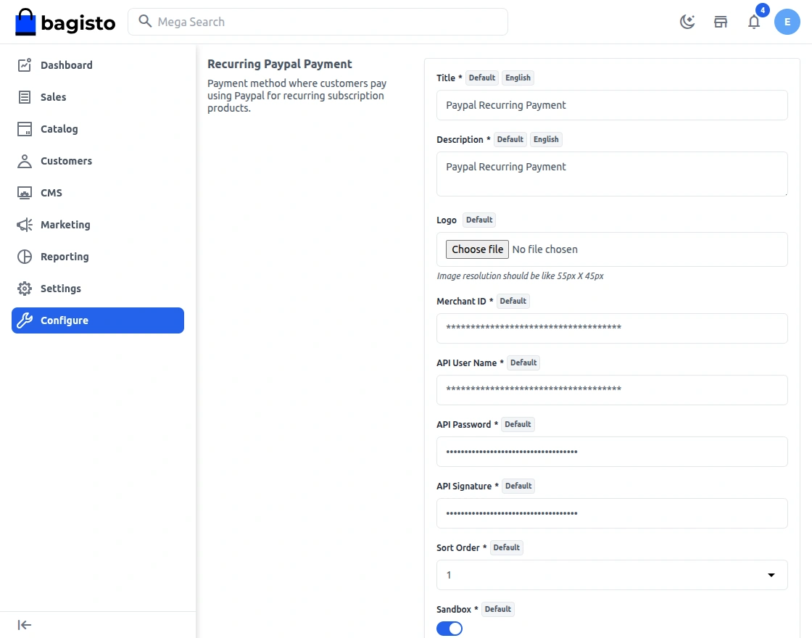The image size is (812, 638).
Task: Click the Choose file button
Action: [477, 249]
